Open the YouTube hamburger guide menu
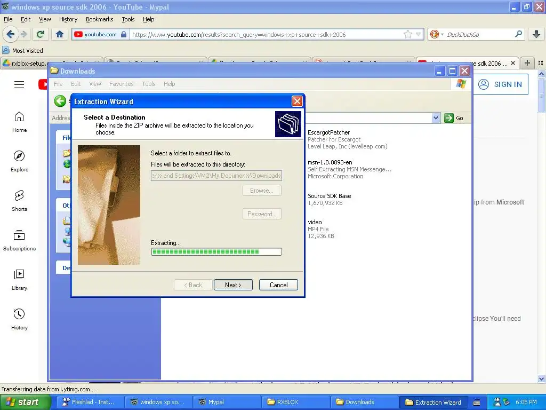 19,85
